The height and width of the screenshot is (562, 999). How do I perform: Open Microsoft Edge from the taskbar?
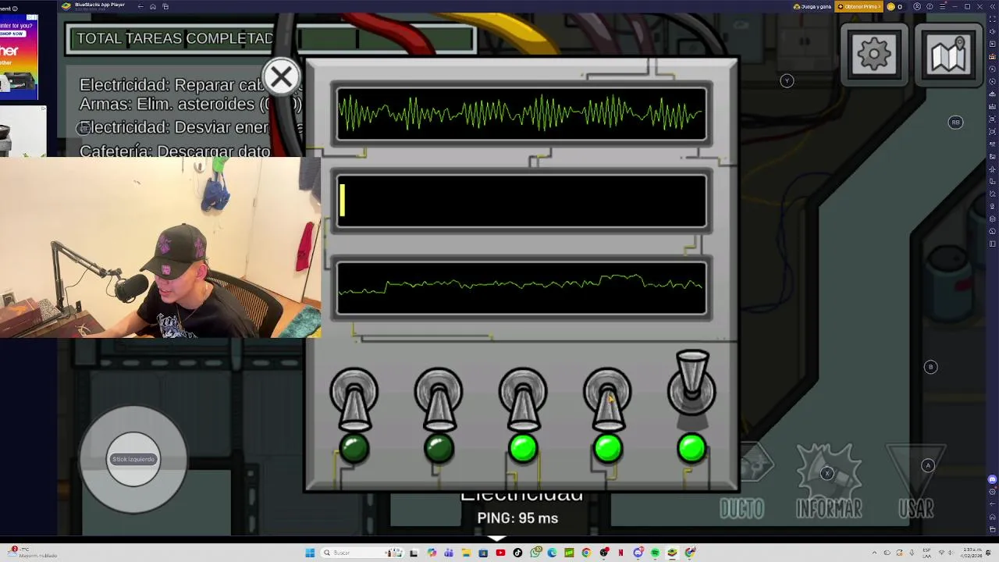click(552, 553)
